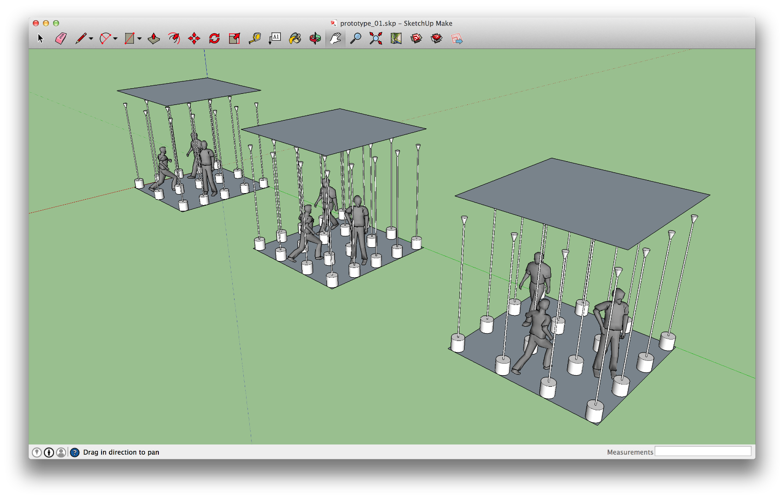Image resolution: width=784 pixels, height=499 pixels.
Task: Select the Move tool
Action: click(x=194, y=38)
